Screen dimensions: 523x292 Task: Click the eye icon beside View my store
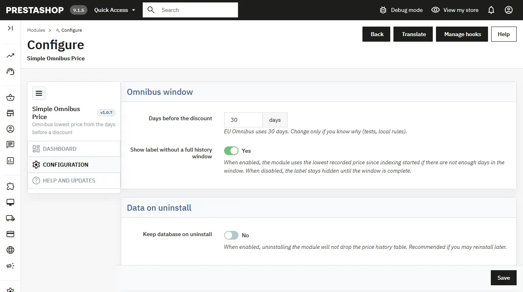pos(436,10)
